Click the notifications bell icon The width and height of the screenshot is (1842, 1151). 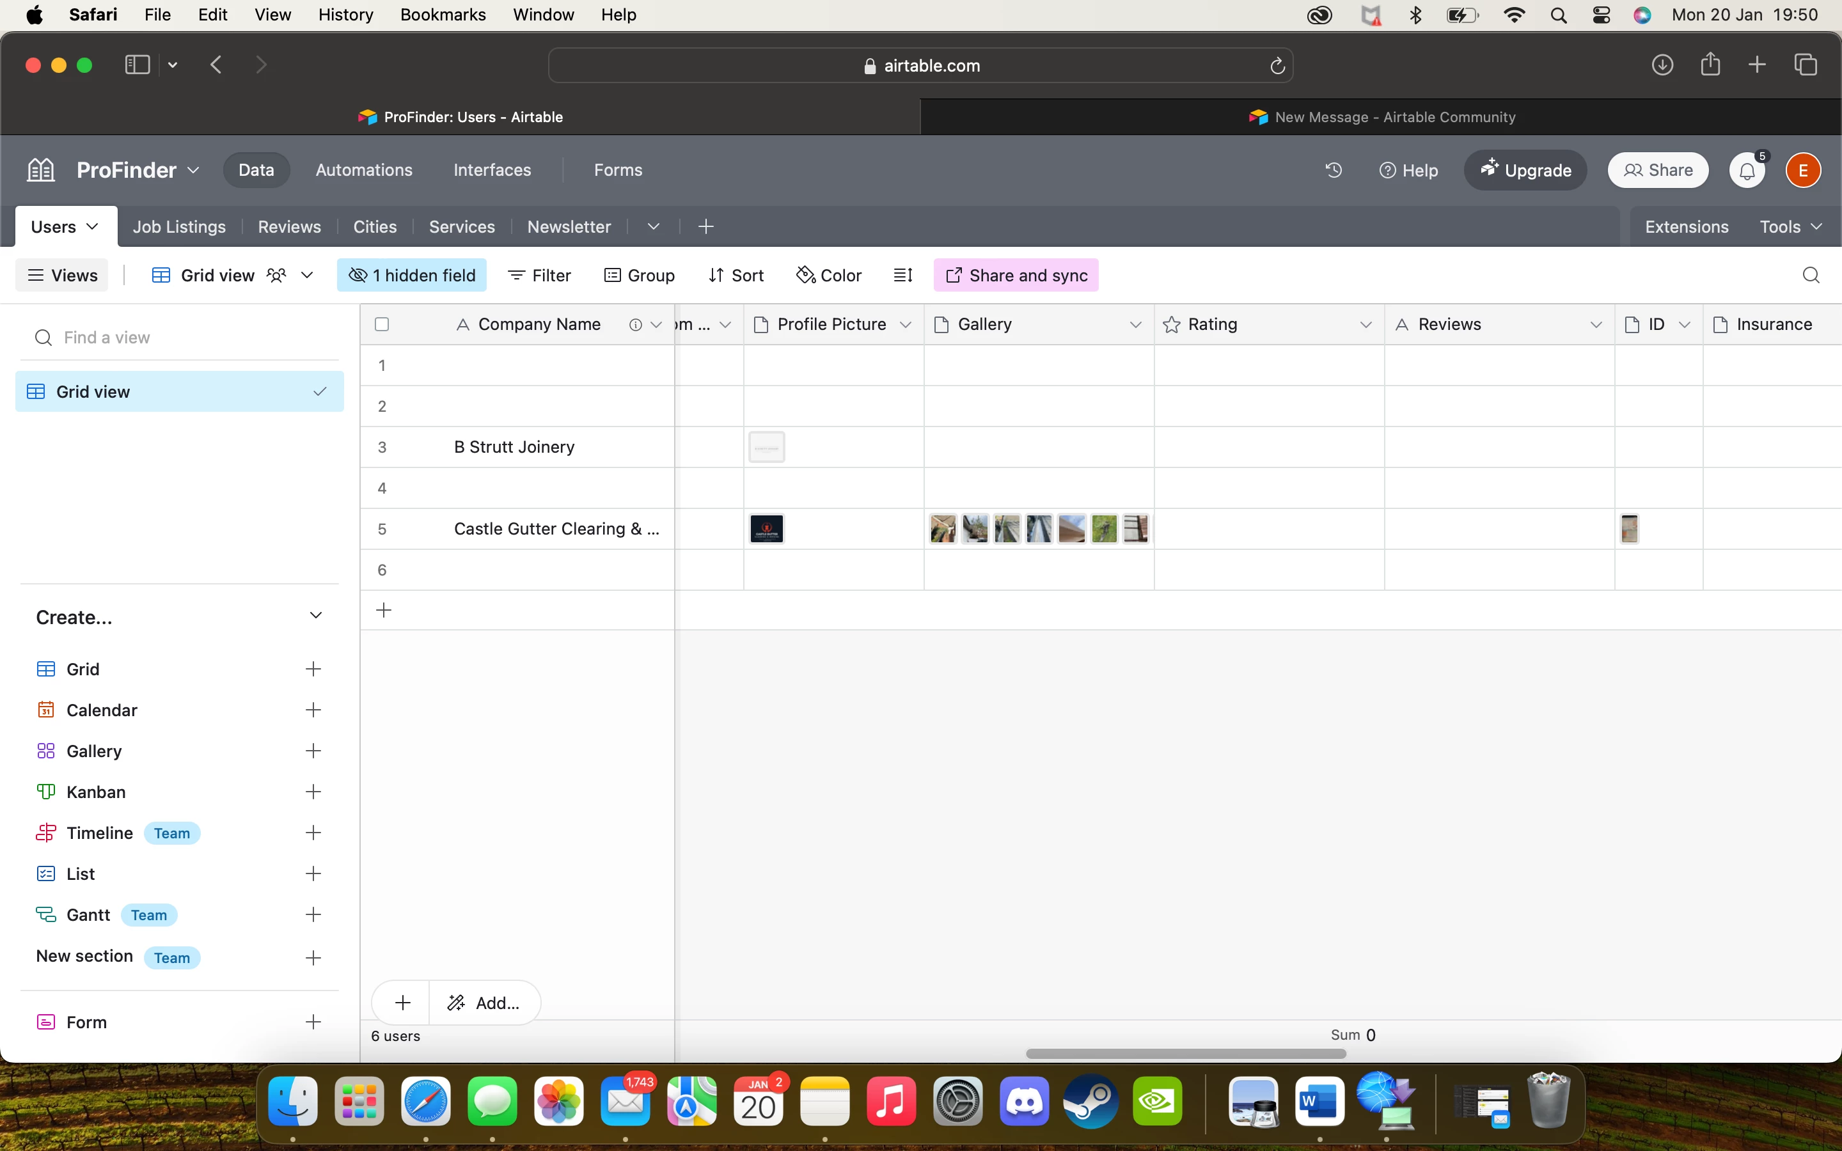click(1747, 171)
